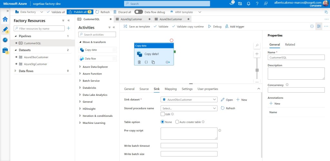This screenshot has width=330, height=161.
Task: Open the Monitor icon in left sidebar
Action: 5,40
